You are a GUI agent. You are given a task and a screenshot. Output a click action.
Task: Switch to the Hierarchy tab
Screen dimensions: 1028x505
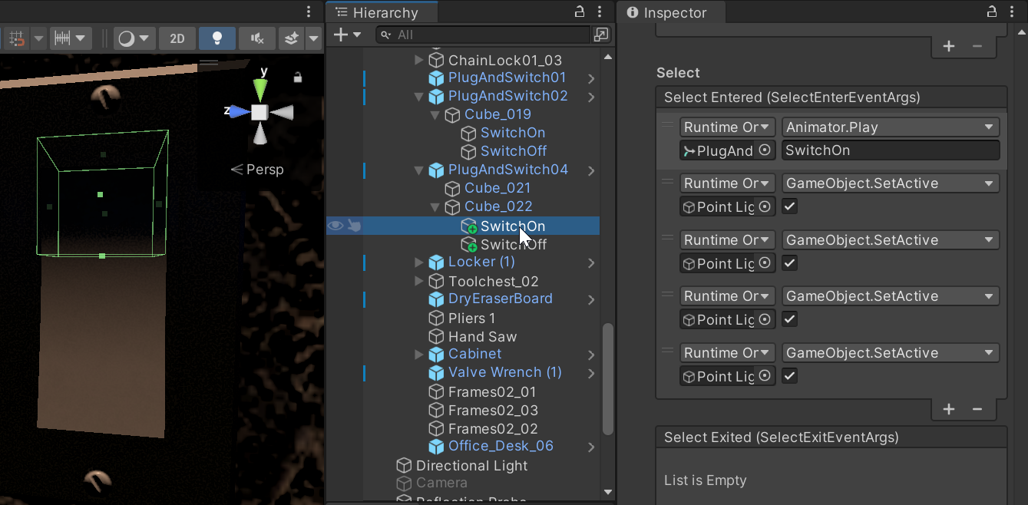pos(382,12)
